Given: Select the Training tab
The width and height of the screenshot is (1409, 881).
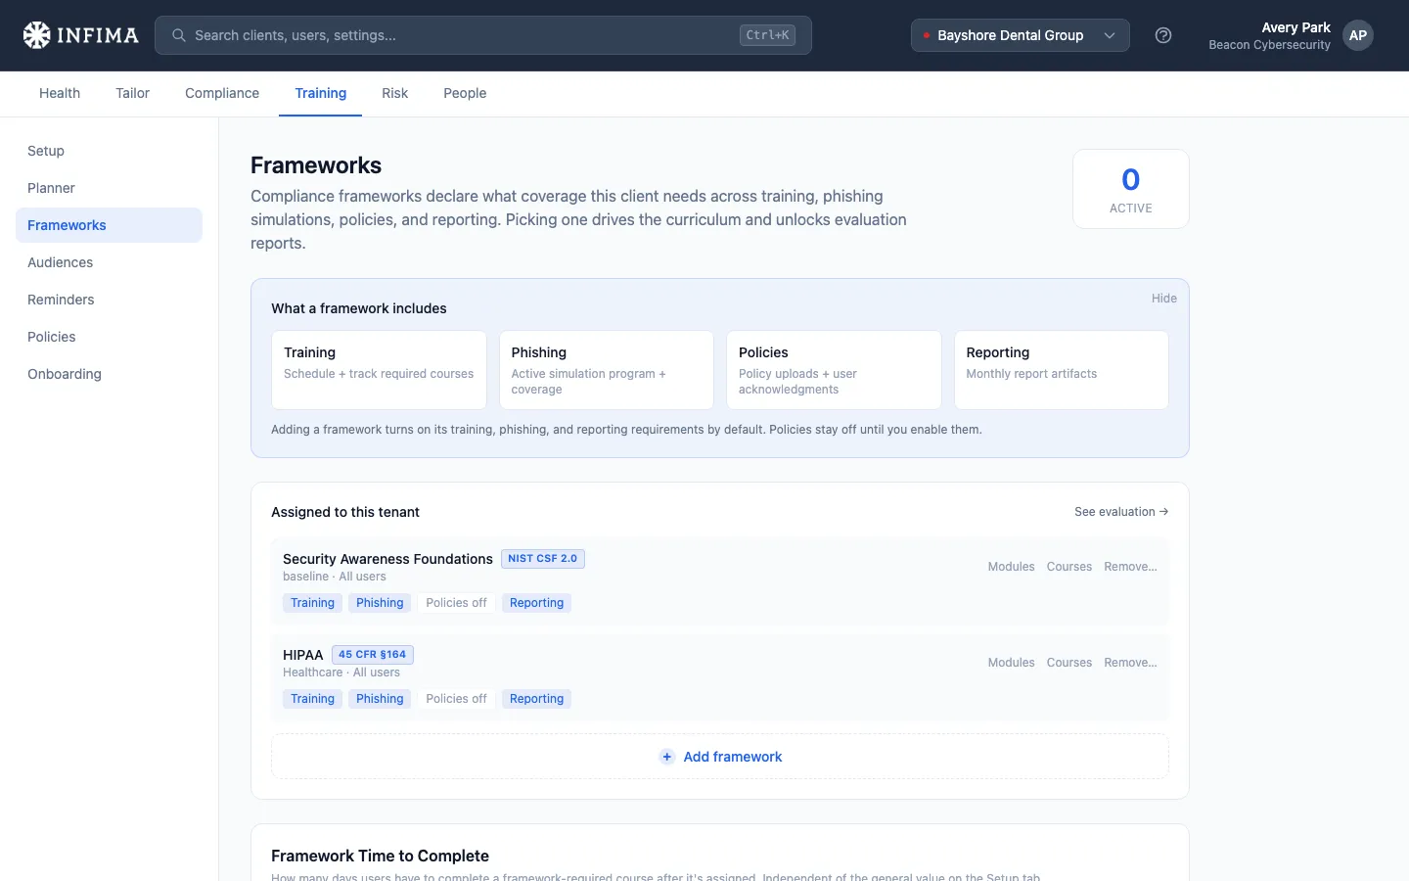Looking at the screenshot, I should tap(321, 93).
